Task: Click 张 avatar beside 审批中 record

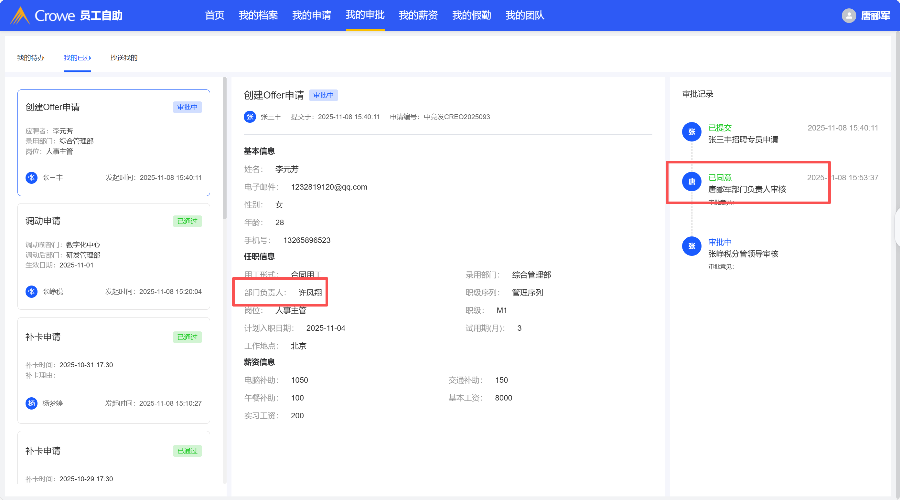Action: [x=691, y=246]
